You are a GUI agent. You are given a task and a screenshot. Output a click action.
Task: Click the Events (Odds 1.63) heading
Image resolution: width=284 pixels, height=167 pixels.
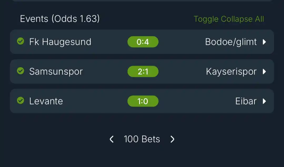[60, 19]
